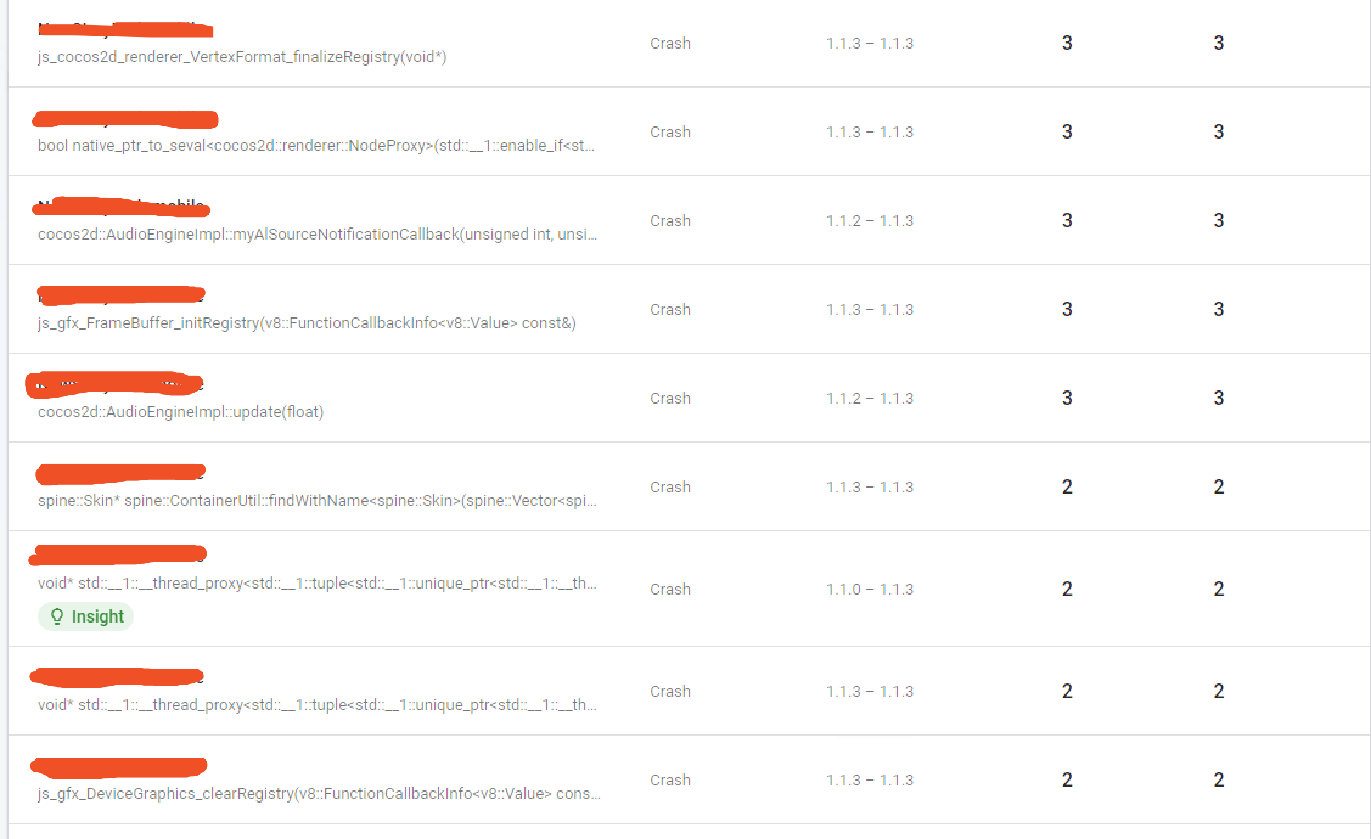Select the js_gfx_FrameBuffer_initRegistry issue
This screenshot has height=839, width=1371.
[307, 323]
